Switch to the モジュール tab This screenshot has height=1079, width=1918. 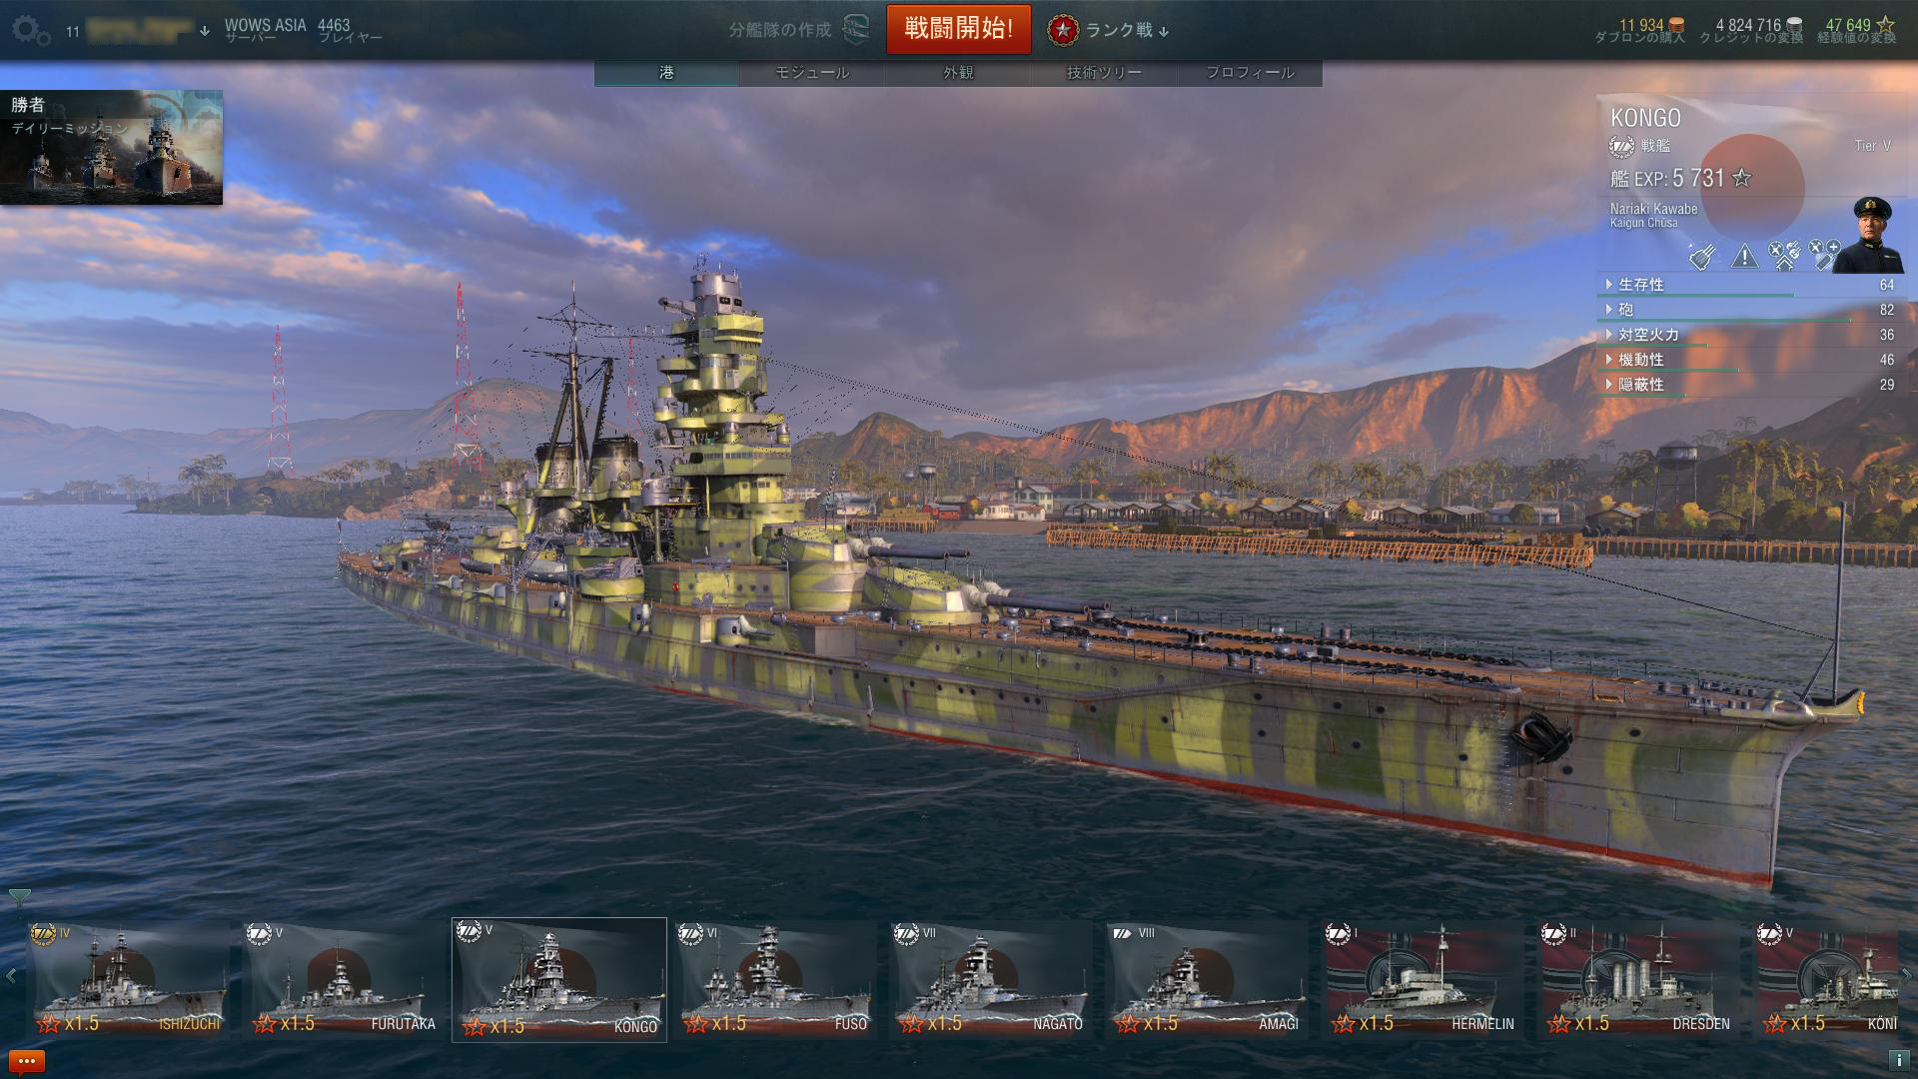(812, 73)
